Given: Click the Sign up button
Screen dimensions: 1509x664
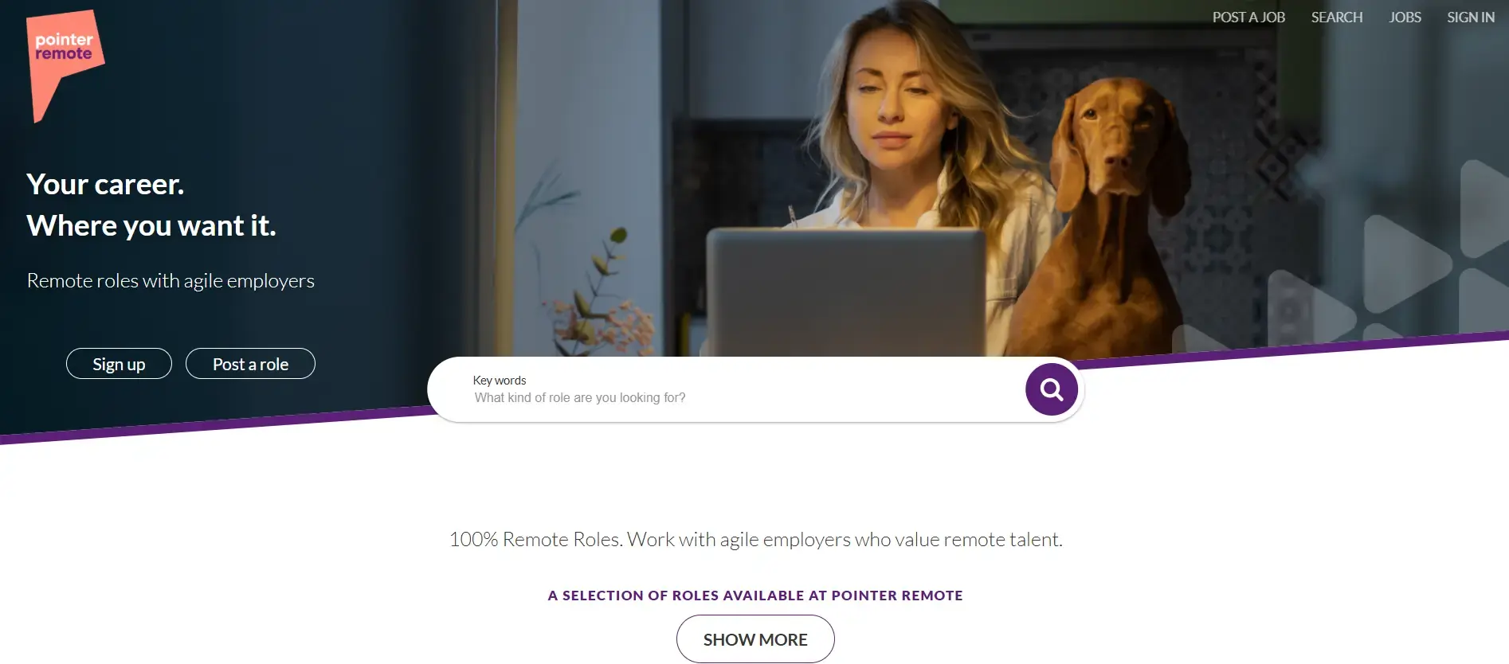Looking at the screenshot, I should (119, 364).
